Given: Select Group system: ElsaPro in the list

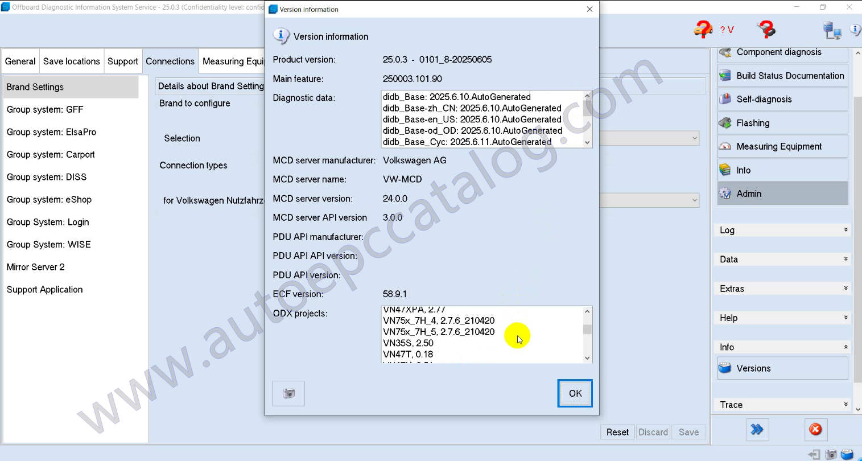Looking at the screenshot, I should pyautogui.click(x=51, y=132).
